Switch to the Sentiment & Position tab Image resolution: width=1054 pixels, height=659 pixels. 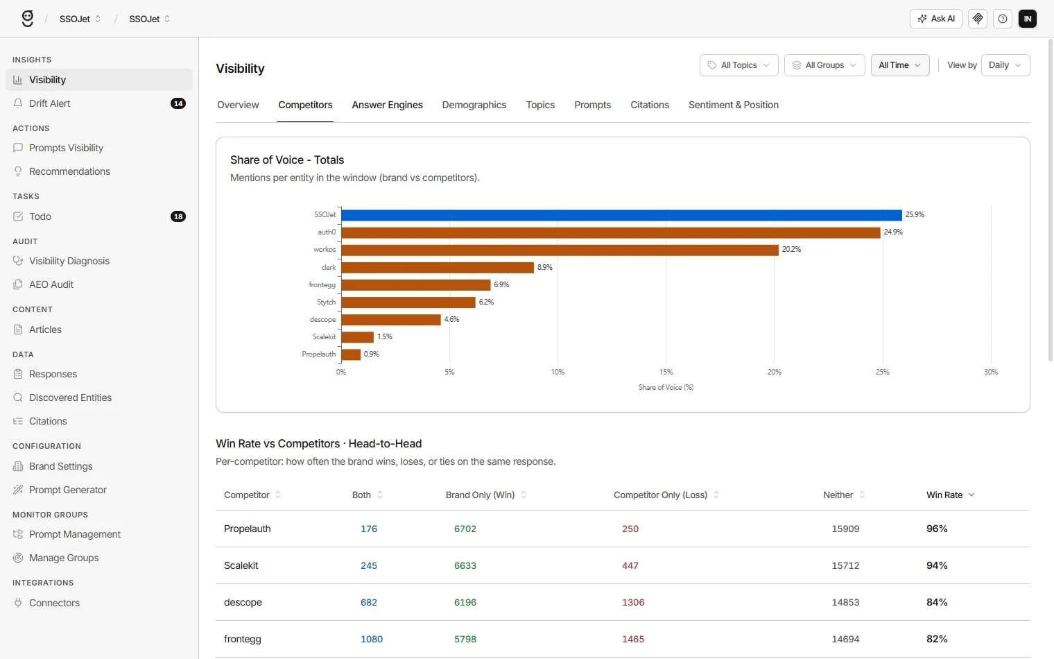click(x=734, y=105)
